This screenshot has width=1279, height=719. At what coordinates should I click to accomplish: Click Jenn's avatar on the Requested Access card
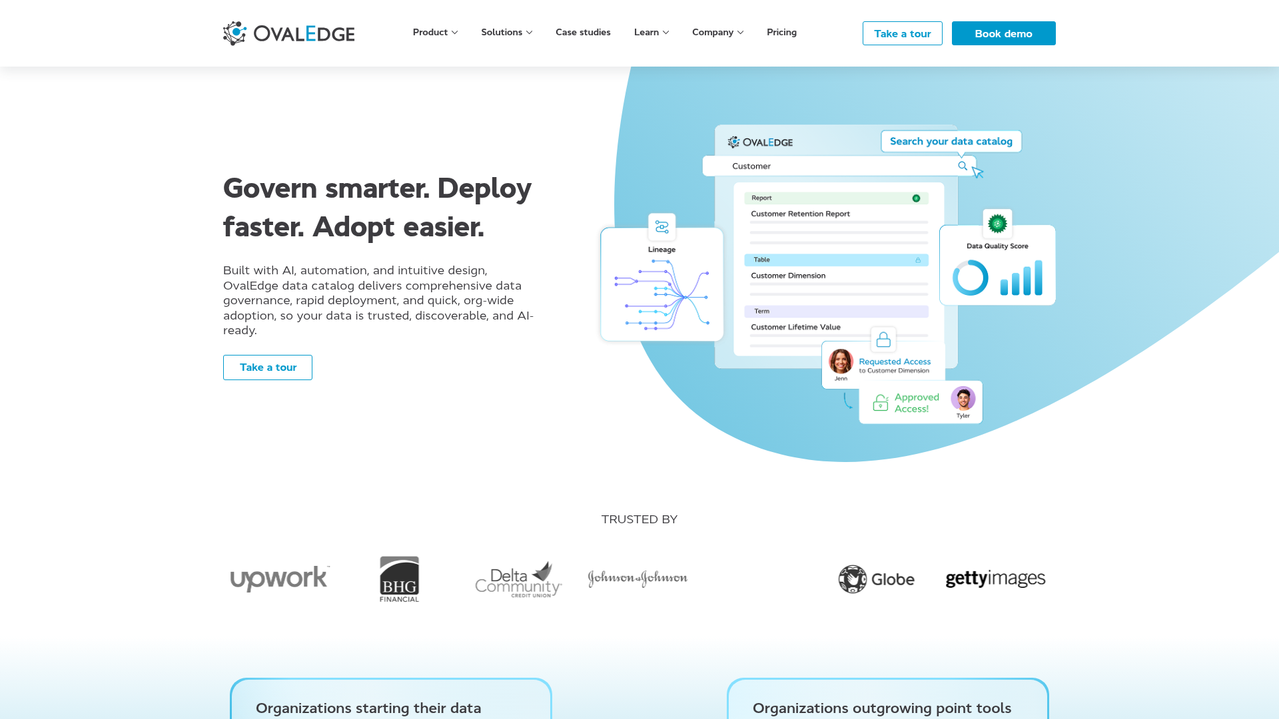840,362
